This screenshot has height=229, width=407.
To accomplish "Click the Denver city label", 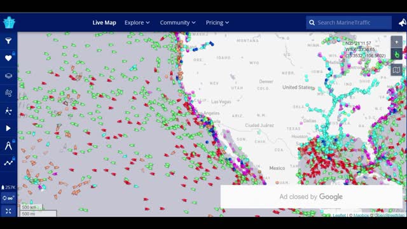I will (x=266, y=81).
